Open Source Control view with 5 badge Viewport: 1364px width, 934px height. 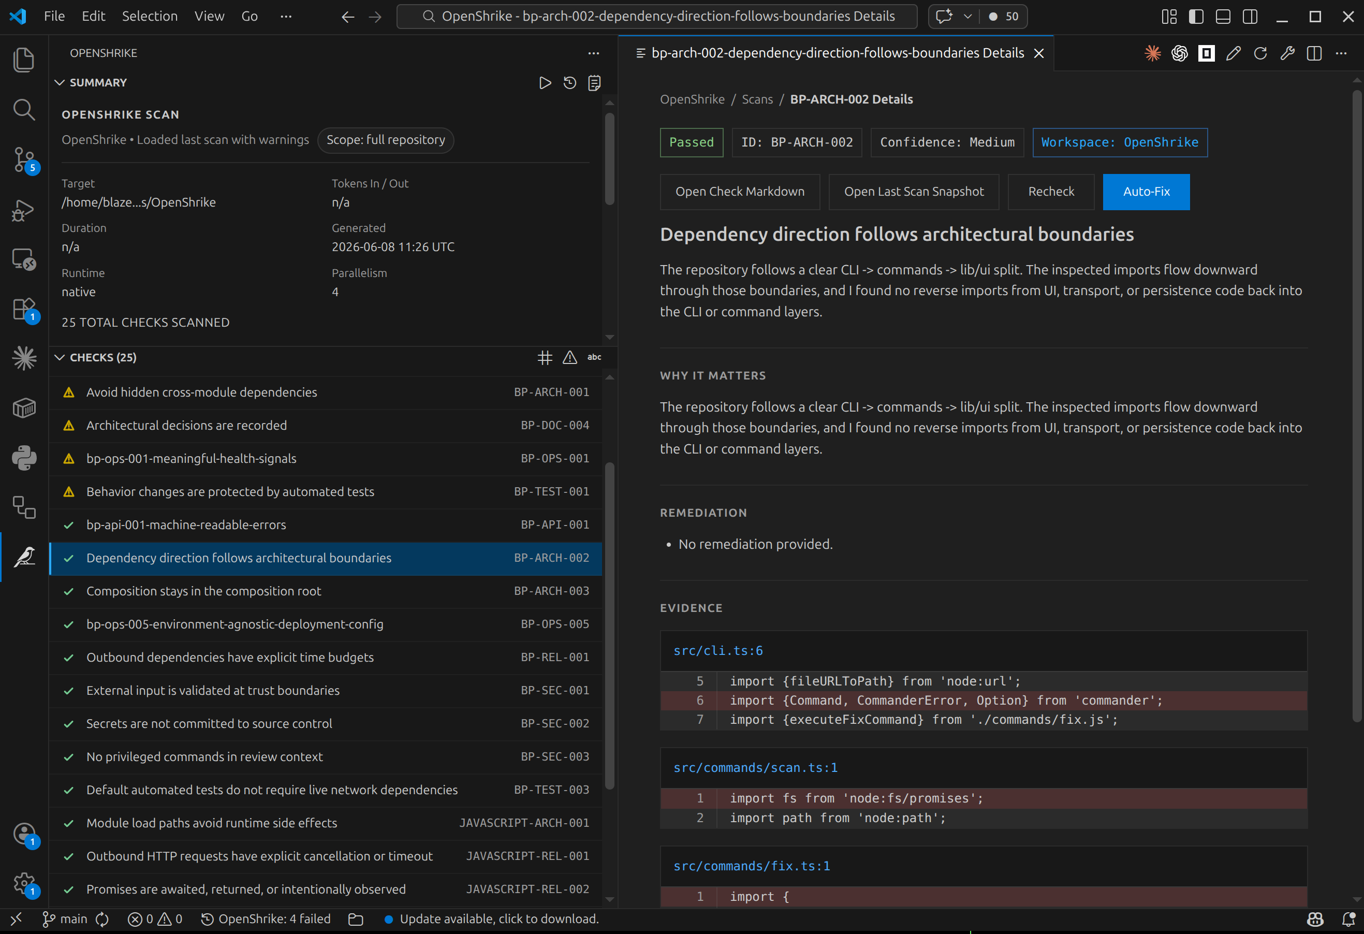point(23,159)
